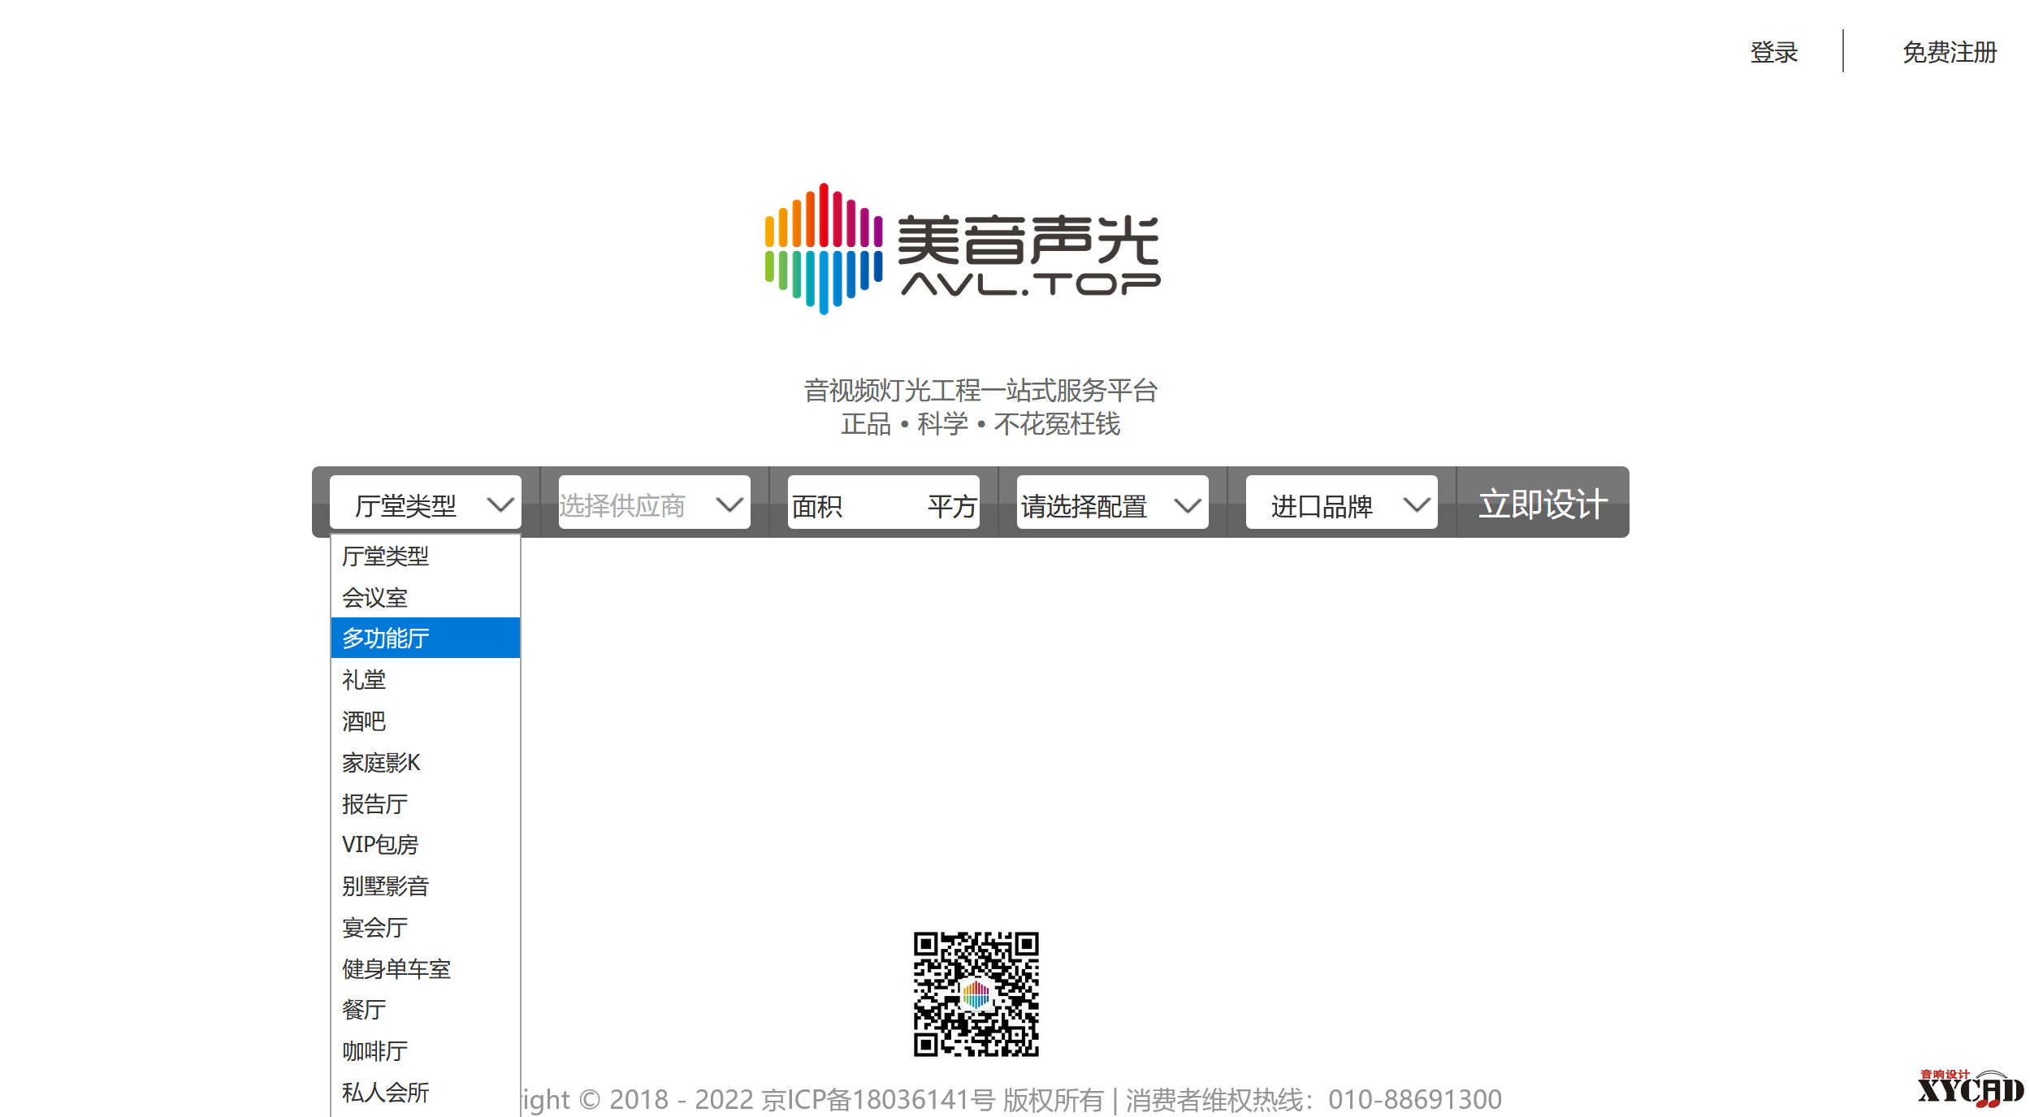Select 礼堂 from the list
2030x1117 pixels.
click(x=426, y=679)
